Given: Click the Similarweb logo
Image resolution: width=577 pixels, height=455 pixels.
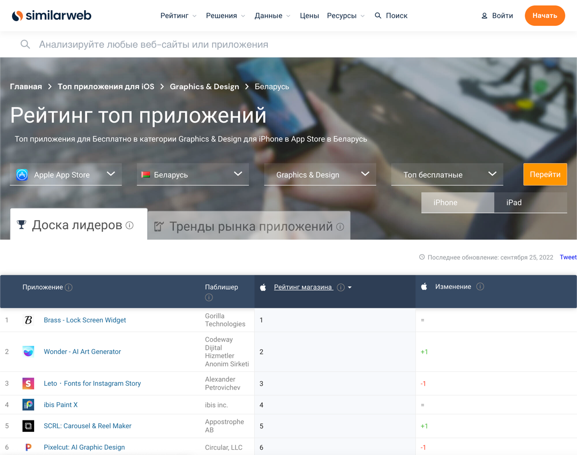Looking at the screenshot, I should click(x=50, y=15).
